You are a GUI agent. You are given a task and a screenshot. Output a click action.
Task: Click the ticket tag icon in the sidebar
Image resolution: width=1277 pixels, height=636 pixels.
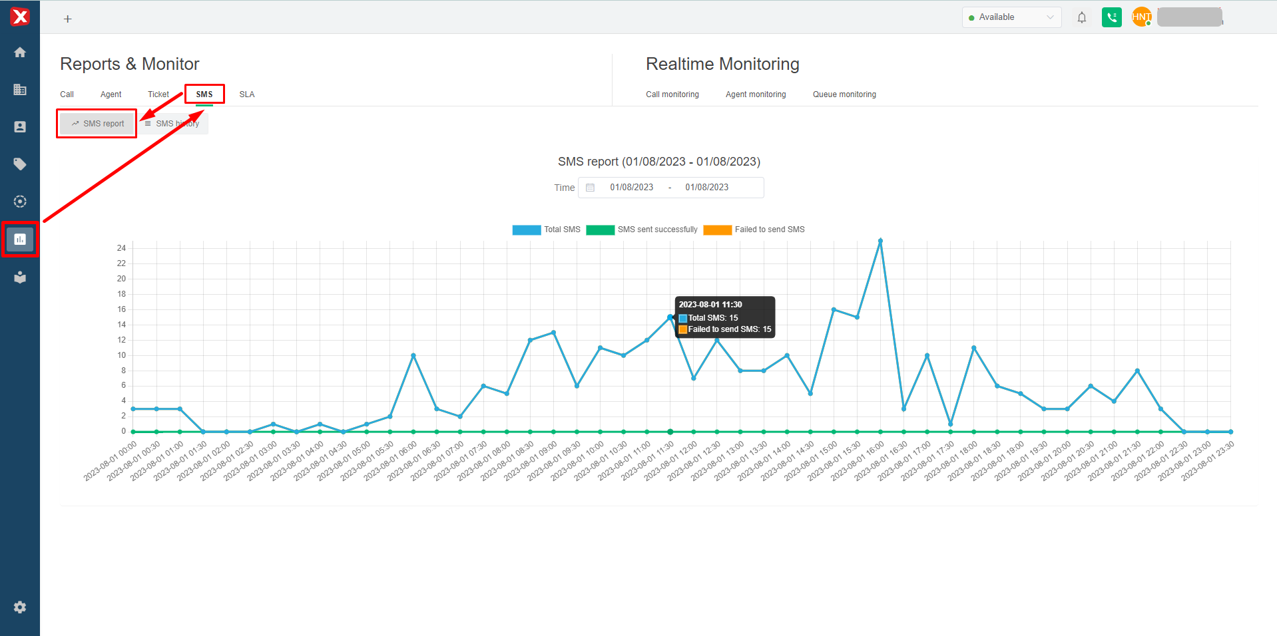(x=20, y=164)
